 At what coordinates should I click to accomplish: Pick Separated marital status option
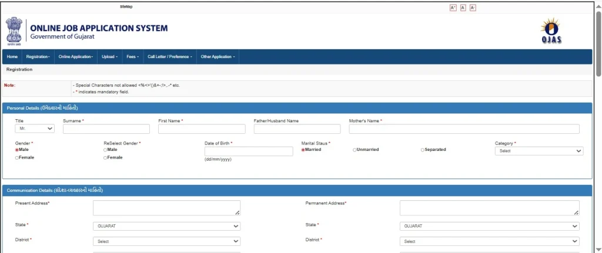pos(423,150)
